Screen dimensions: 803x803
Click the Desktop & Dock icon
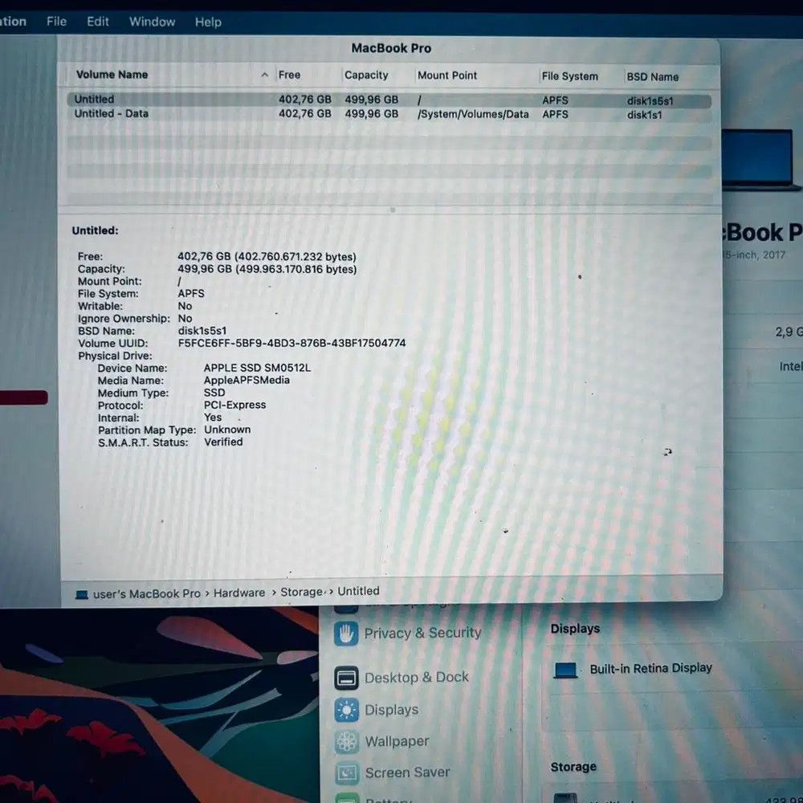(346, 679)
